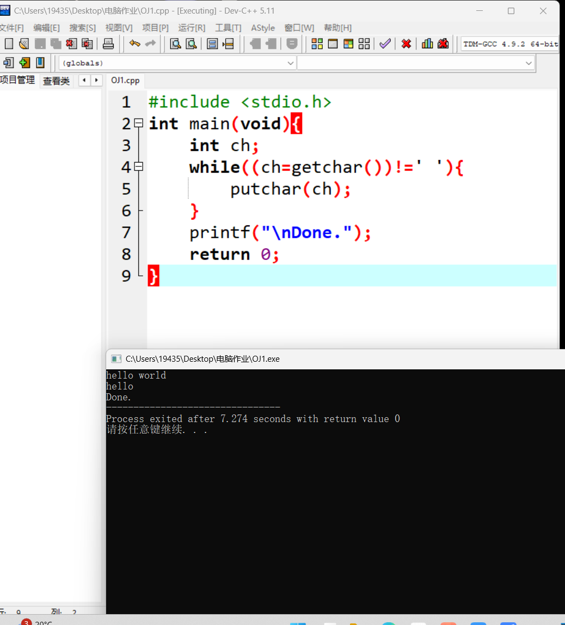Click line number 5 in the gutter

click(x=126, y=189)
